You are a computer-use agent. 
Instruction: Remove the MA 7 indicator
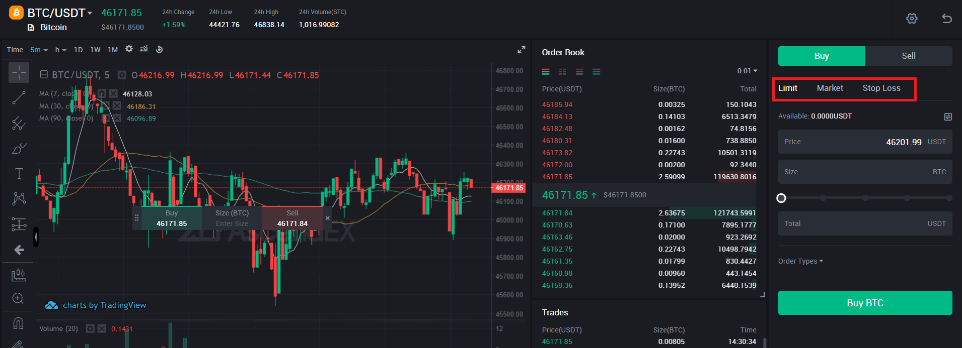(x=113, y=93)
